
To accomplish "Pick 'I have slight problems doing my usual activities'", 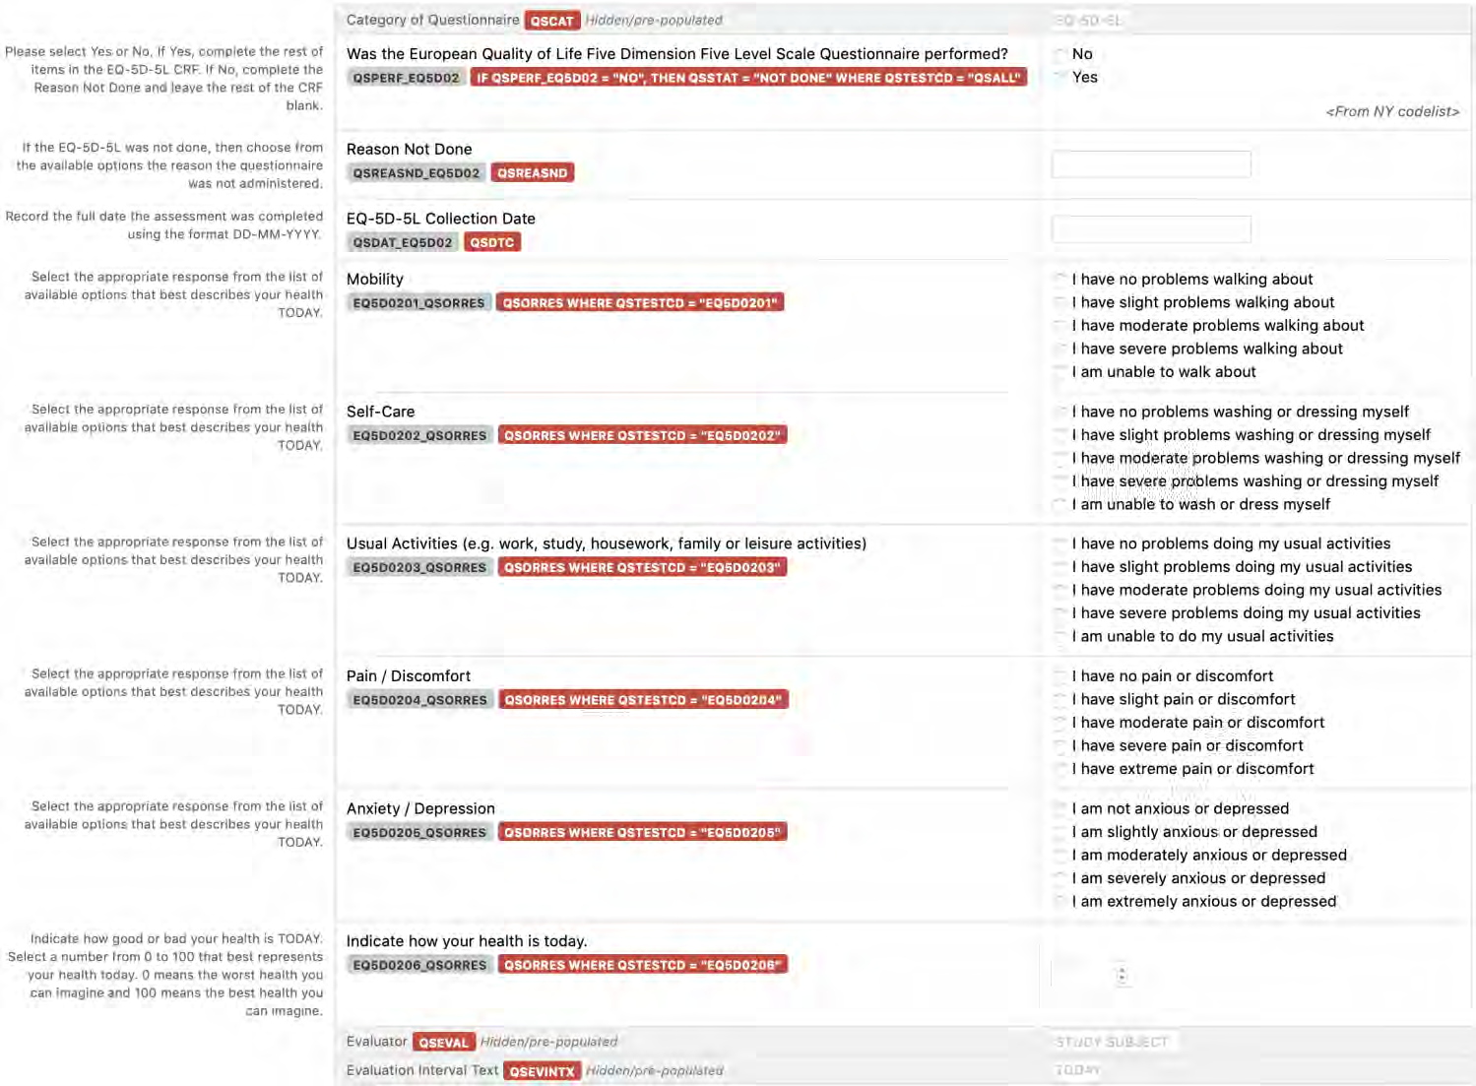I will 1060,567.
